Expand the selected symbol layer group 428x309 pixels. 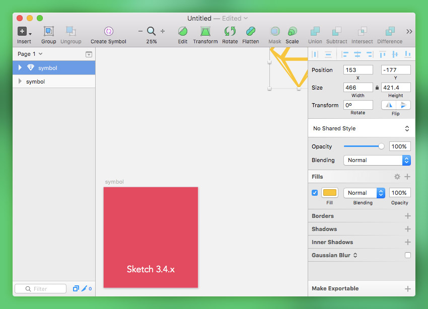point(20,68)
